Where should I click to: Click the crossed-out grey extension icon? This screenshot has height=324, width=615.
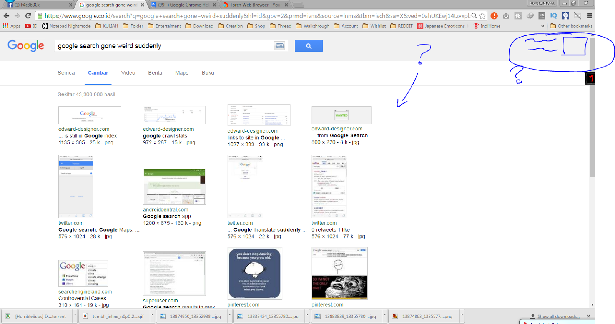click(x=577, y=16)
